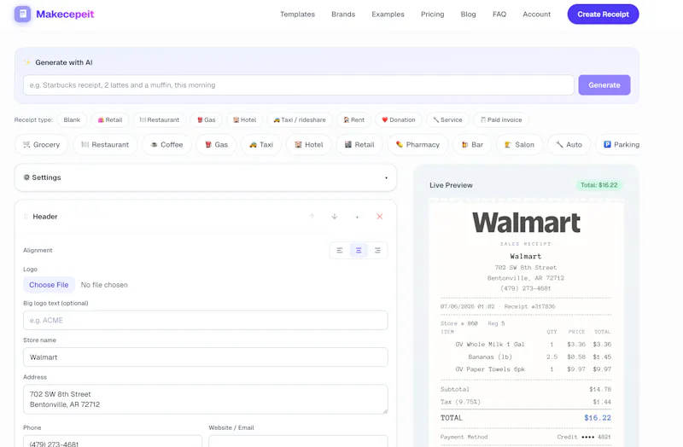
Task: Click the Website / Email field
Action: coord(298,441)
